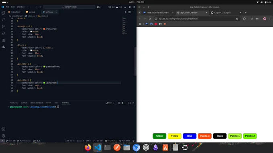273x153 pixels.
Task: Toggle the primary side bar layout
Action: pyautogui.click(x=113, y=7)
